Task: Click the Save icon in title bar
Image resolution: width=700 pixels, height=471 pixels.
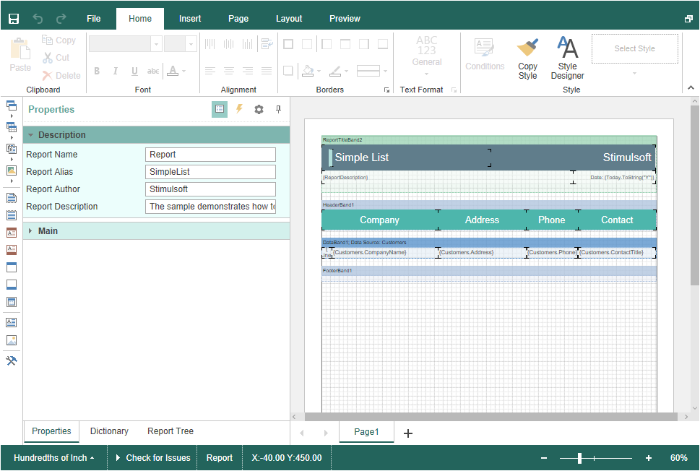Action: tap(14, 19)
